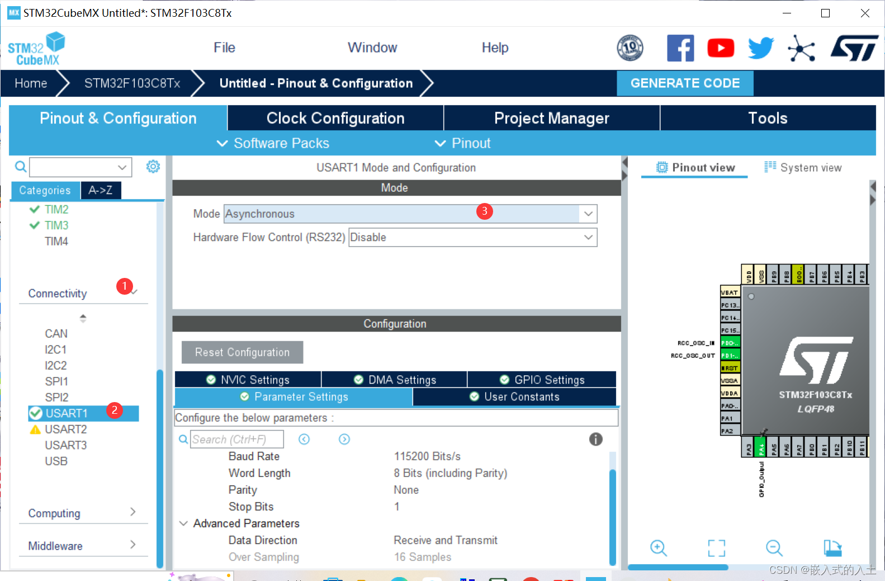
Task: Click the export pinout view icon
Action: pyautogui.click(x=832, y=548)
